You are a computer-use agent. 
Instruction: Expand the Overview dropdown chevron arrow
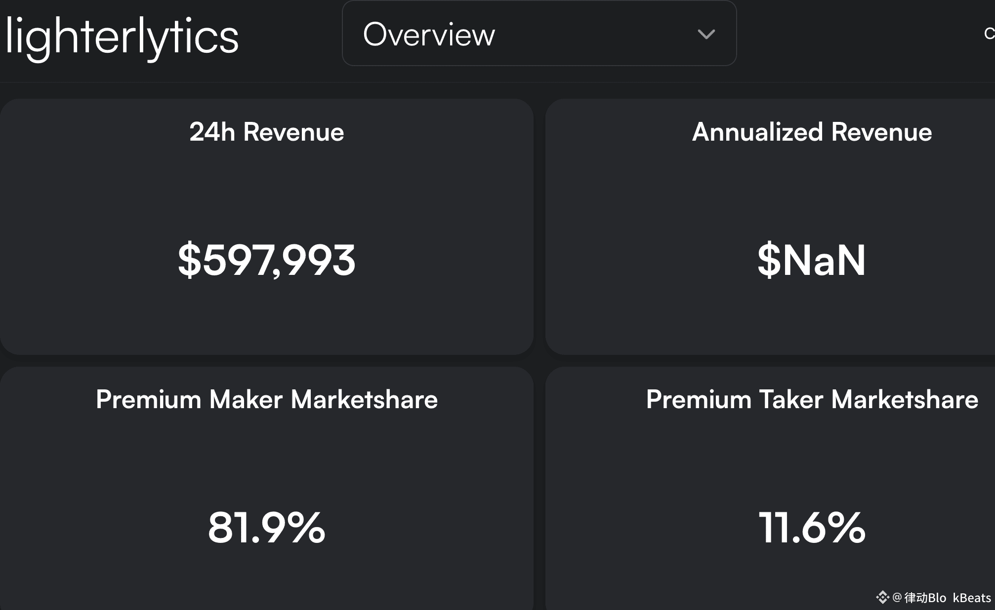click(706, 34)
